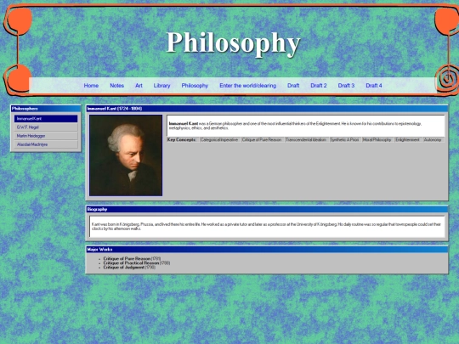Click the Synthetic A Priori concept tag

click(344, 140)
